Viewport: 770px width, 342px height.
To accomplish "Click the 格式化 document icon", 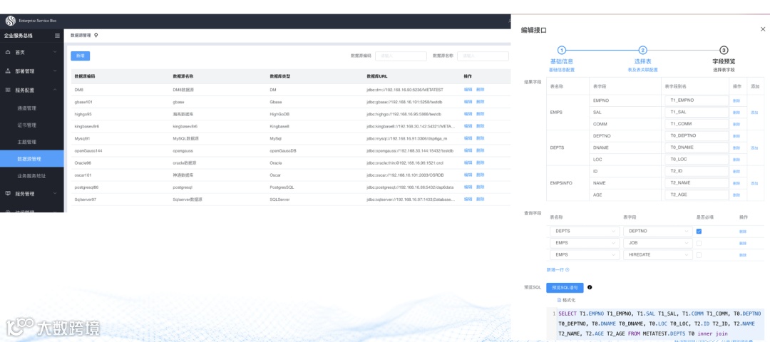I will click(x=559, y=300).
